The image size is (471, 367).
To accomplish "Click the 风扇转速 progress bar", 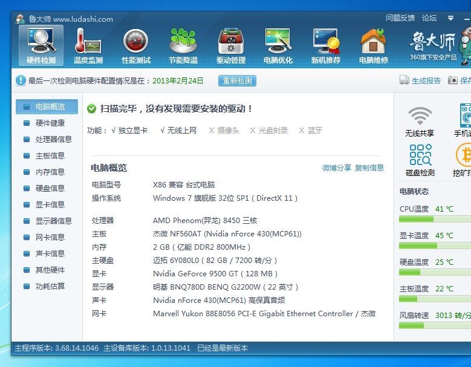I will point(435,325).
